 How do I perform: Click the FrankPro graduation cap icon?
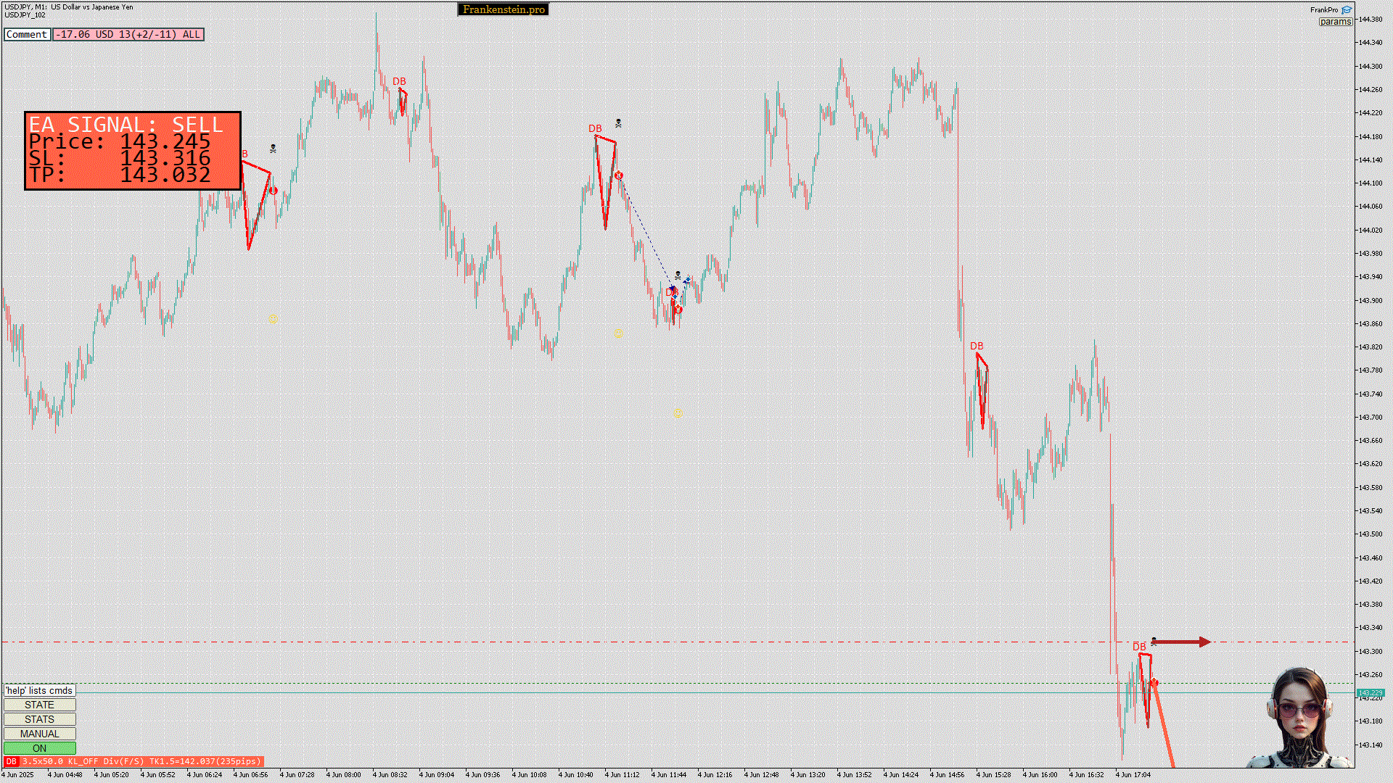tap(1347, 10)
